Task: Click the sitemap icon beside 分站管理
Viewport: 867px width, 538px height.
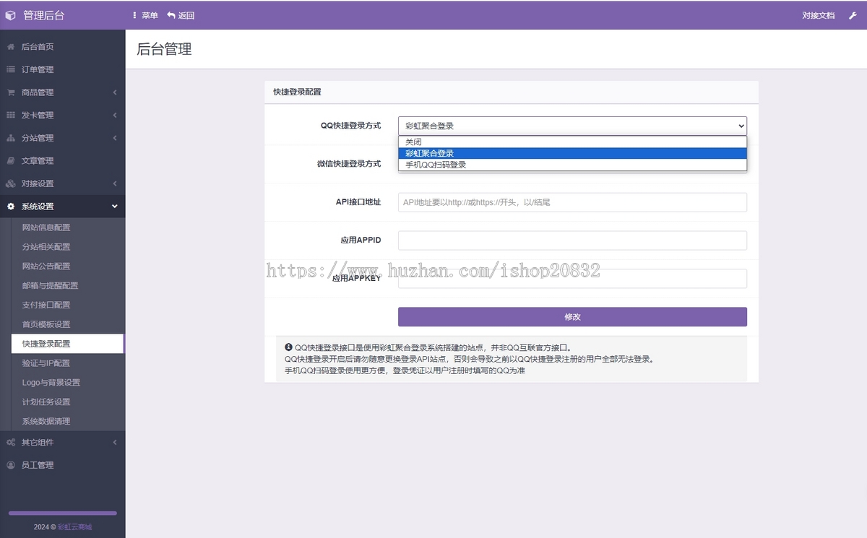Action: point(11,138)
